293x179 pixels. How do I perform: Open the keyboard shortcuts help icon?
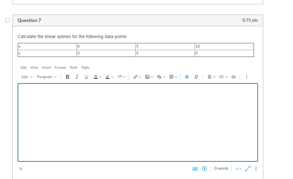click(x=195, y=168)
